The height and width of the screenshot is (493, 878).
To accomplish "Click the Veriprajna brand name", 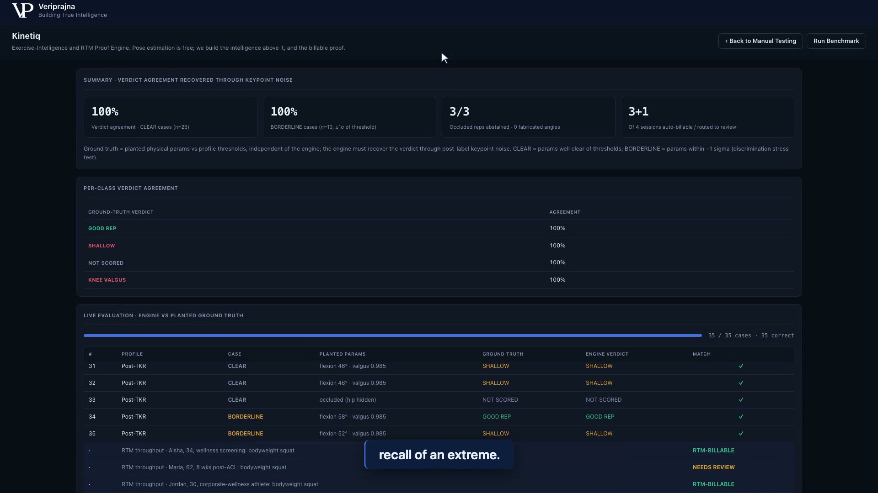I will [57, 6].
